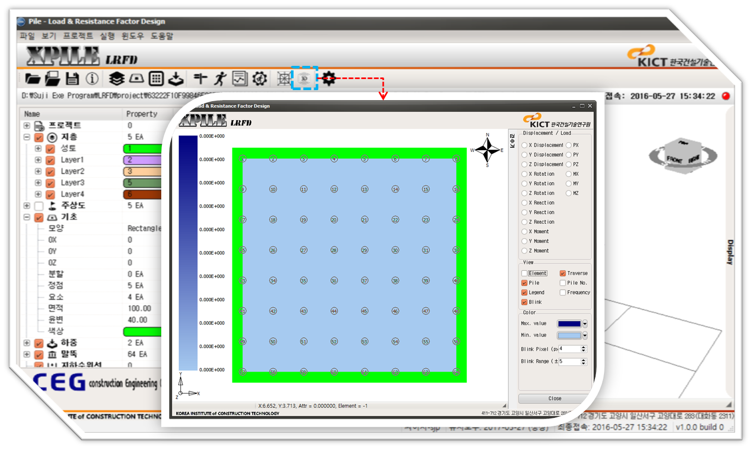This screenshot has width=751, height=449.
Task: Click the running man analysis icon
Action: pyautogui.click(x=220, y=79)
